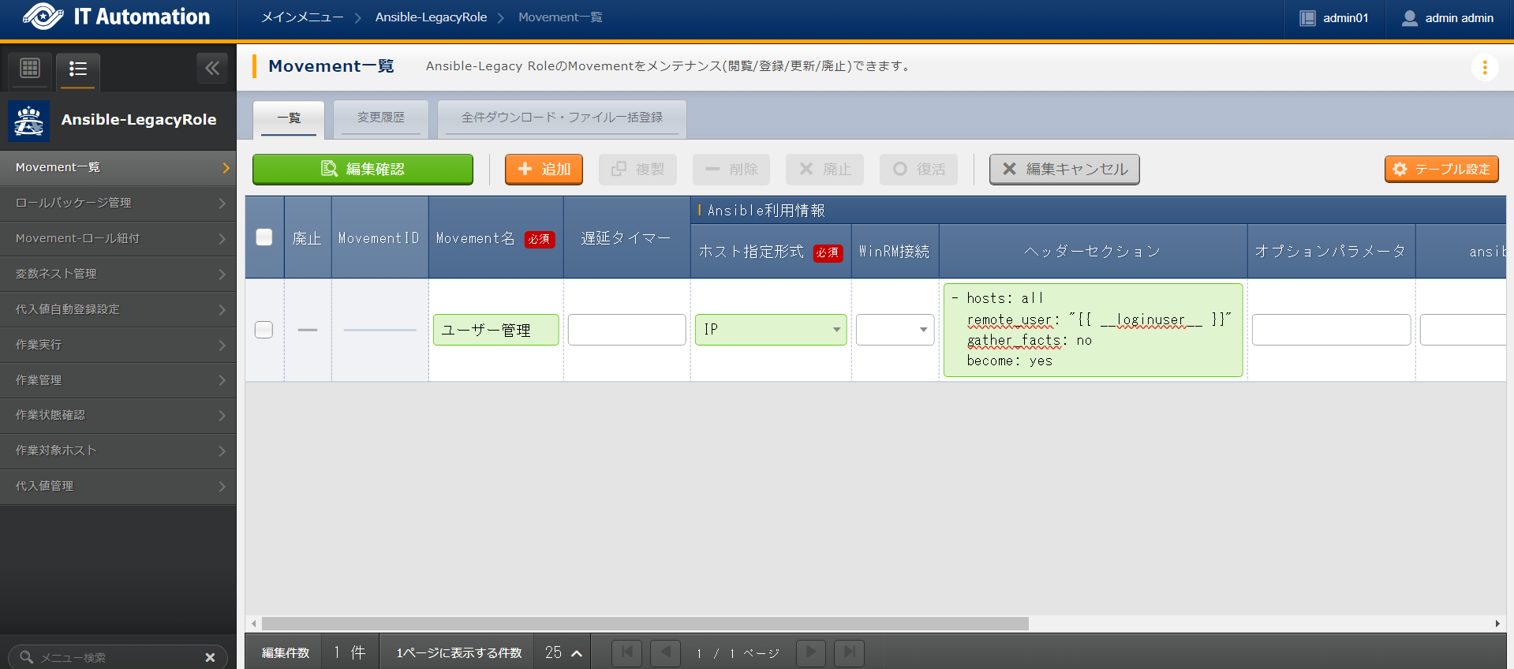Image resolution: width=1514 pixels, height=669 pixels.
Task: Go to the first page arrow
Action: 626,652
